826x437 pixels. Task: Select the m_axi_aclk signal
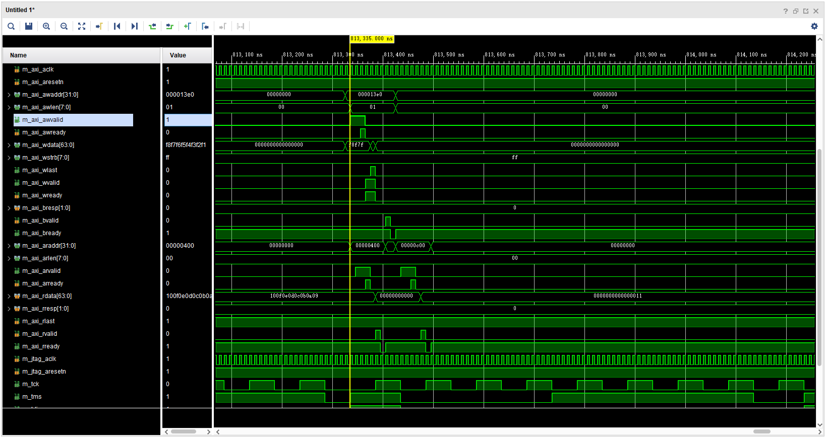point(38,69)
